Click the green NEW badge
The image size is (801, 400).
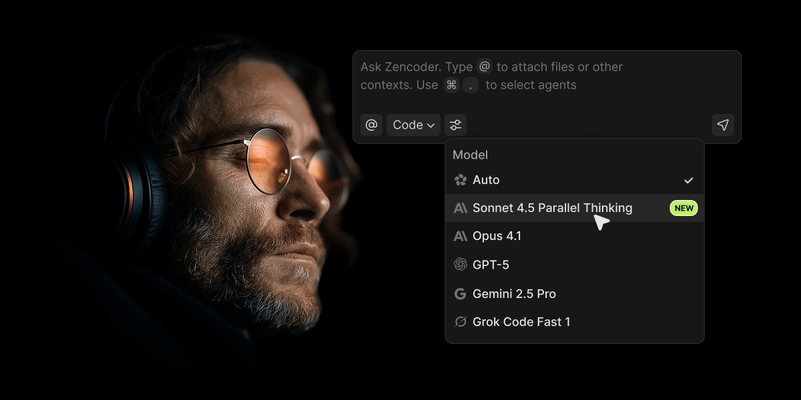[683, 207]
